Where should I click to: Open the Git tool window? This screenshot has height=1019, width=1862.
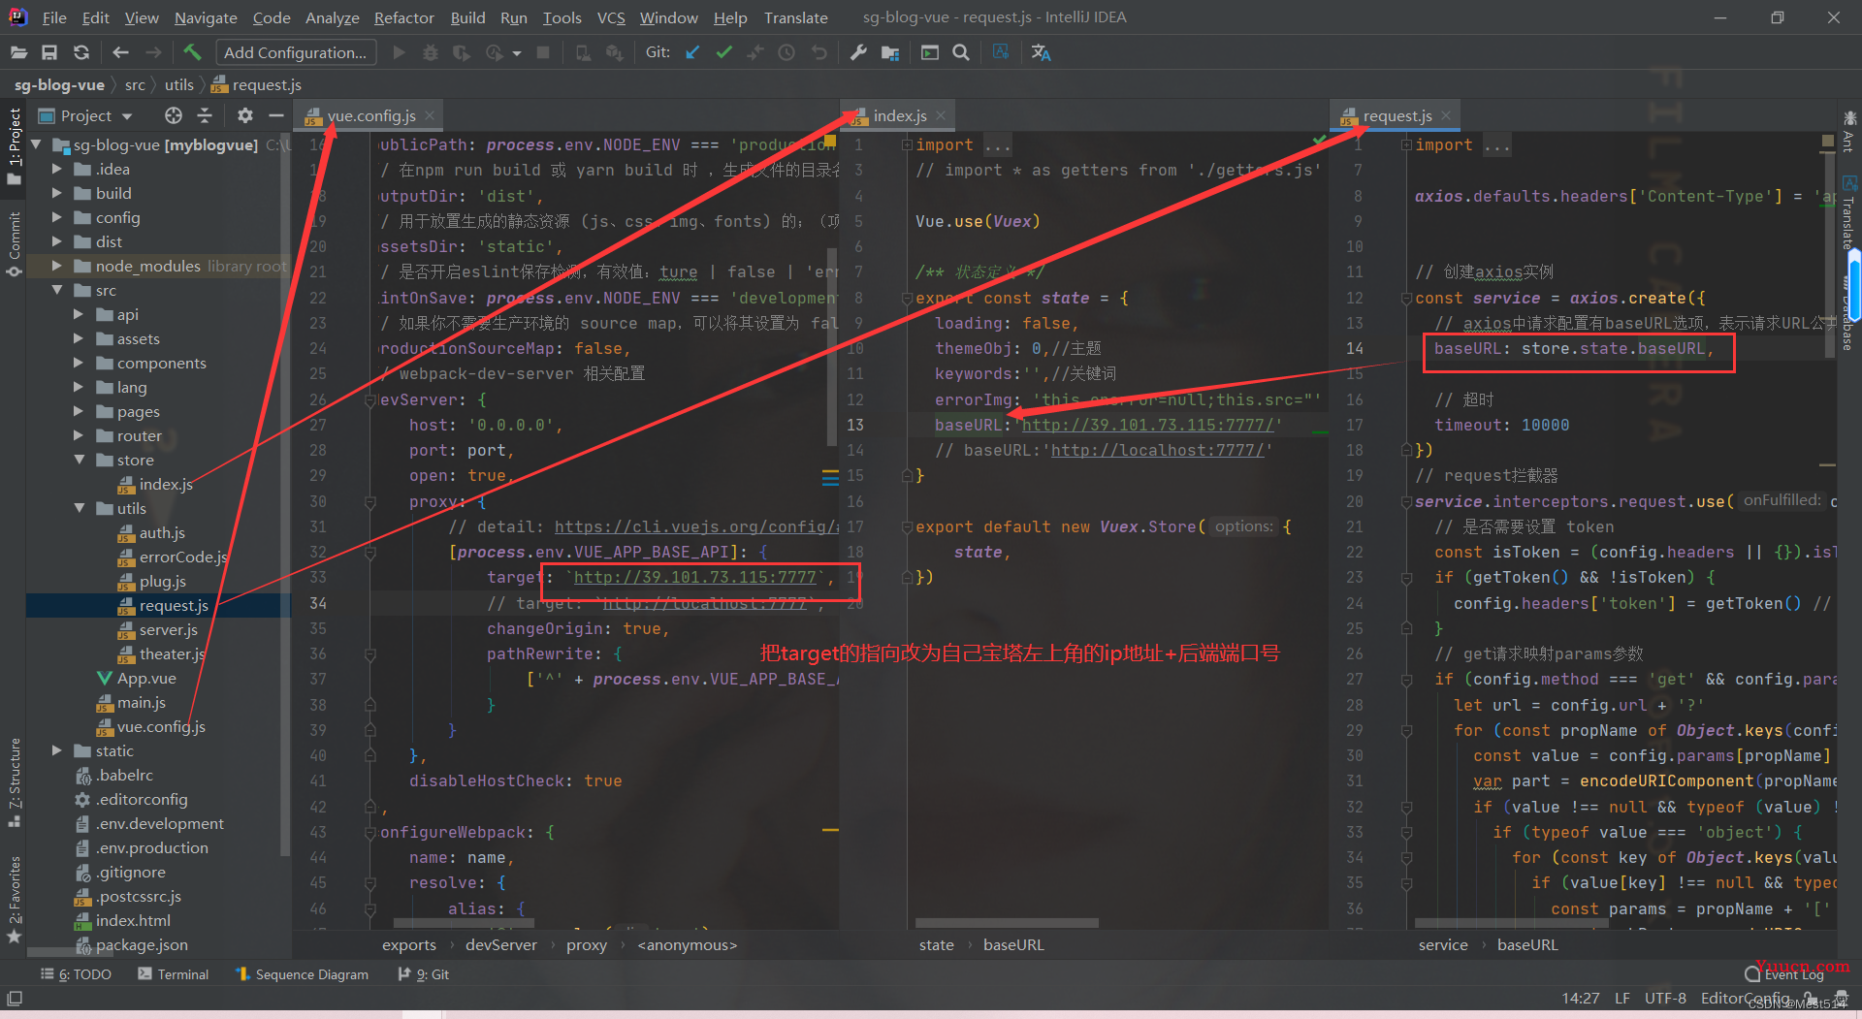point(424,974)
